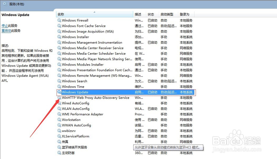Click the 主动防御 service gear icon
This screenshot has width=277, height=159.
click(x=59, y=153)
